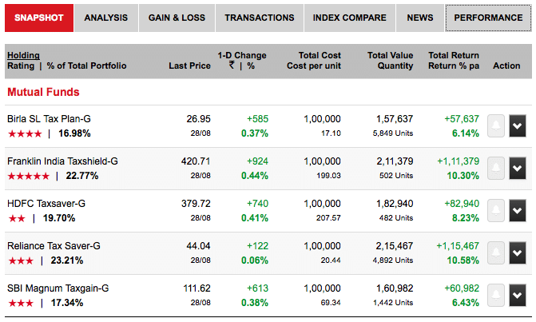Click the alert bell for HDFC Taxsaver-G
Screen dimensions: 536x322
(x=496, y=211)
